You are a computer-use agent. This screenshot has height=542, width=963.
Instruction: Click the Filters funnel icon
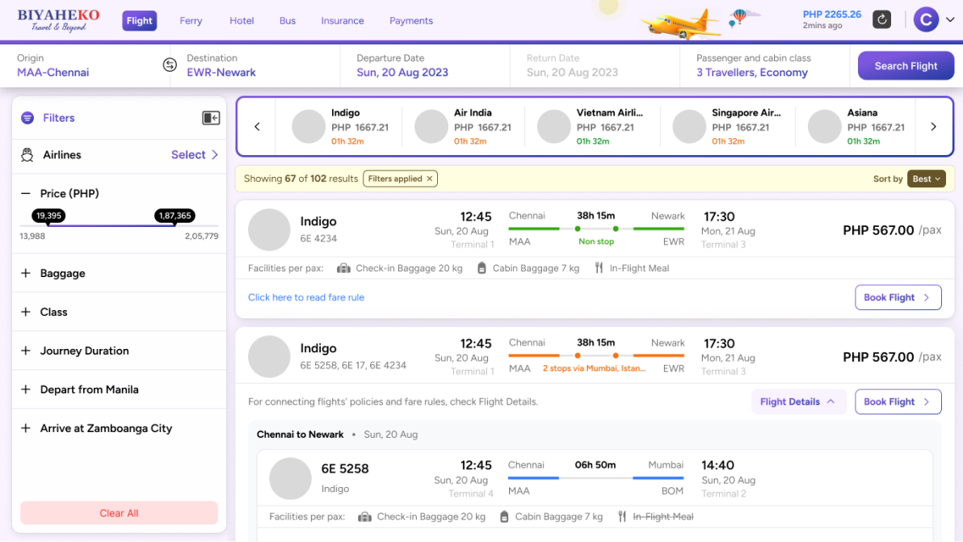(27, 118)
